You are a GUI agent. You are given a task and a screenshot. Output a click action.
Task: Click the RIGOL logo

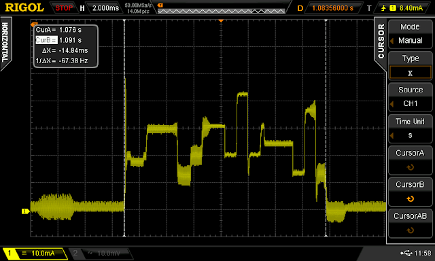click(x=24, y=7)
